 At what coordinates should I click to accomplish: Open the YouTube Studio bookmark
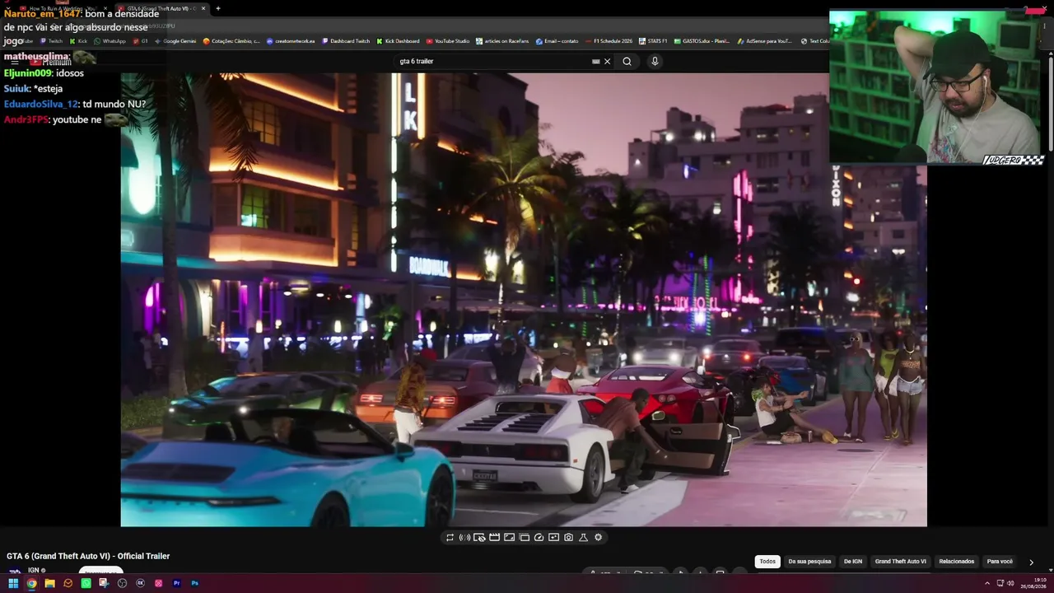pyautogui.click(x=448, y=41)
